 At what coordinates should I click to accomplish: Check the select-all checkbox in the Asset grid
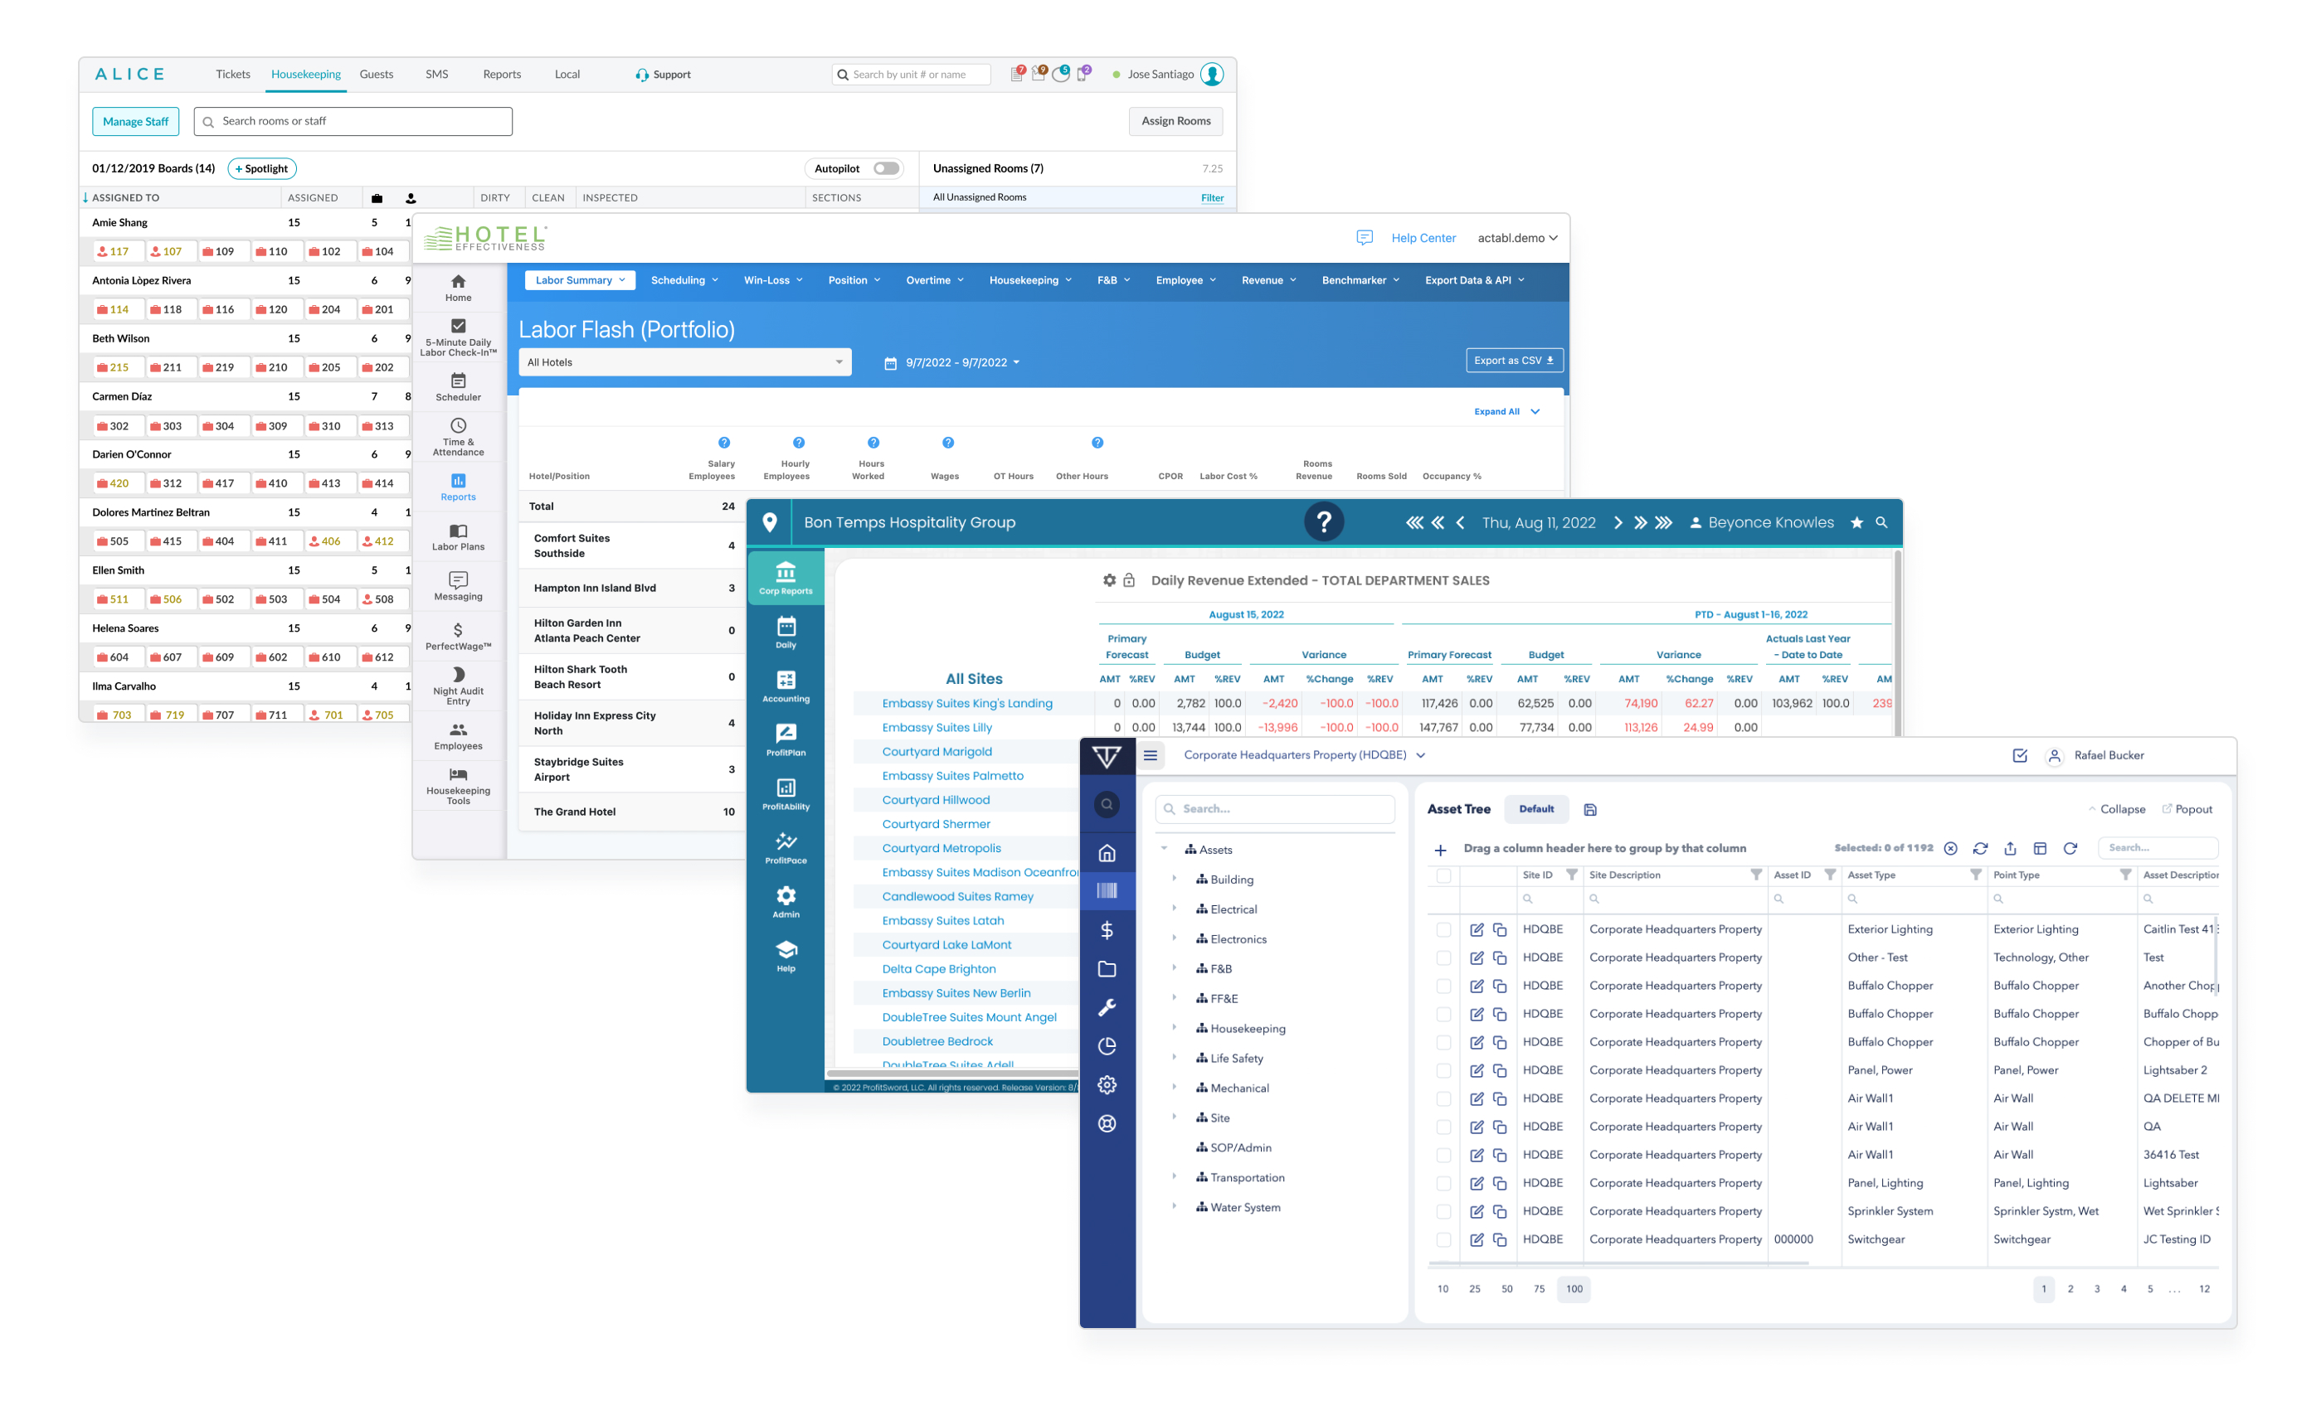click(1443, 874)
